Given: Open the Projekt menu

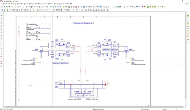Looking at the screenshot, I should point(5,4).
